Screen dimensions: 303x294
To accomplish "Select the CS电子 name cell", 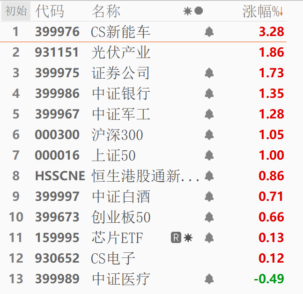I will click(113, 258).
